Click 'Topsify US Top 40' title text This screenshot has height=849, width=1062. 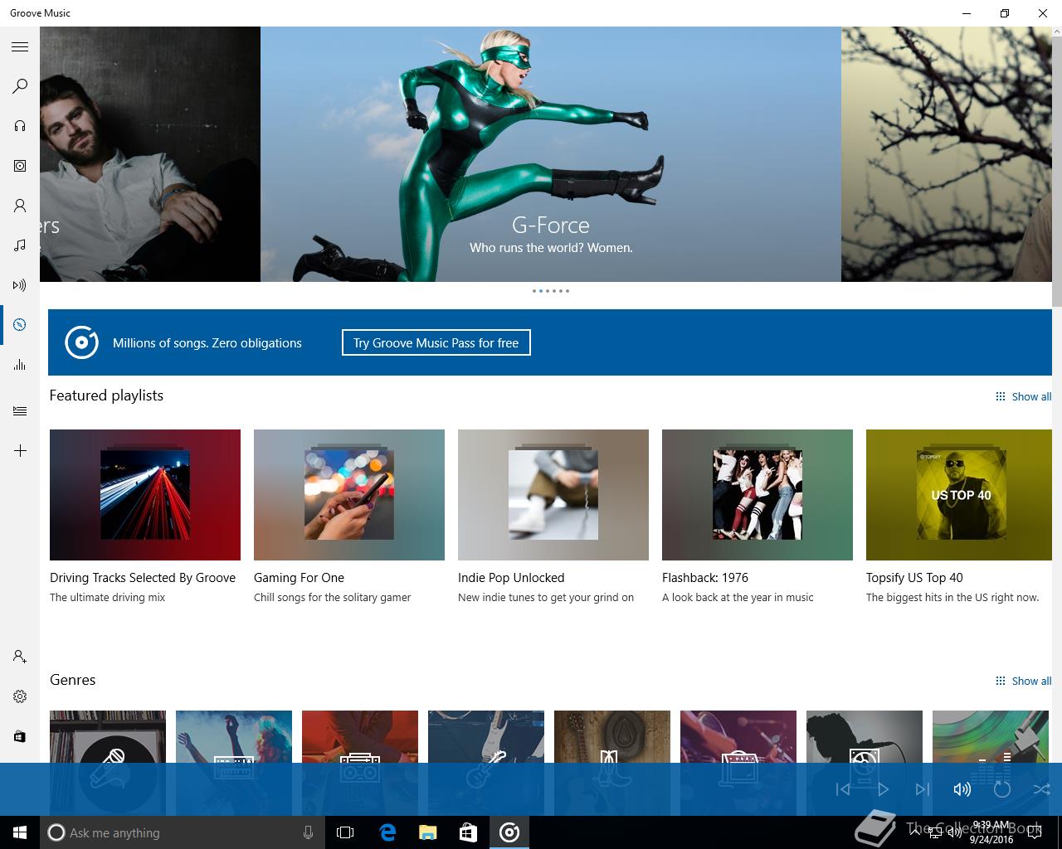[x=914, y=578]
